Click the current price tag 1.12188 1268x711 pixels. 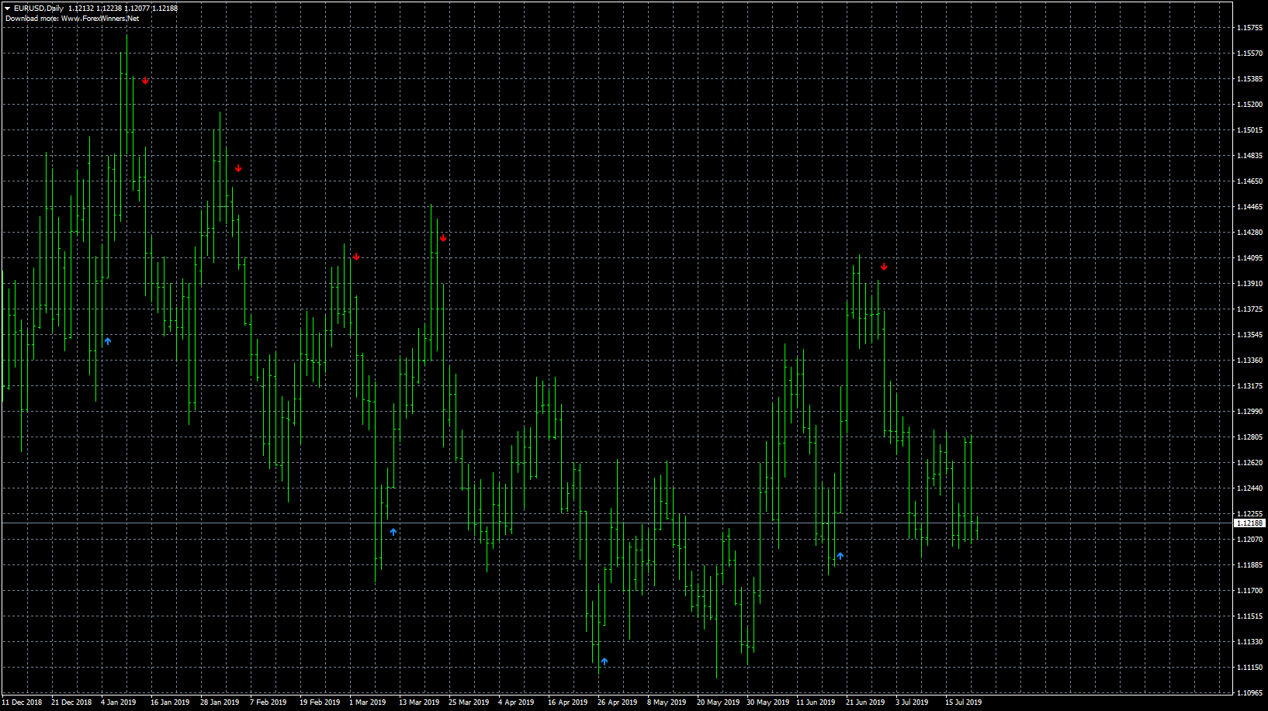click(x=1249, y=523)
